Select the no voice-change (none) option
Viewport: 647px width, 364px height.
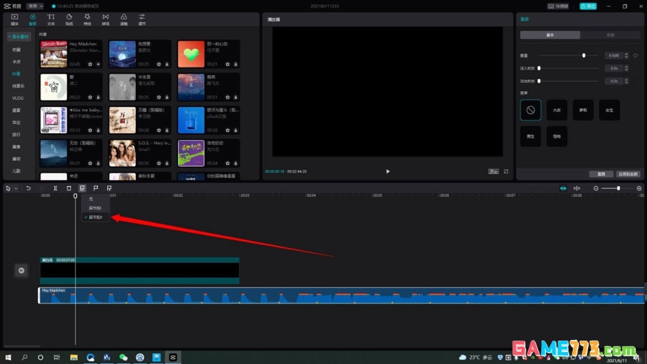tap(531, 110)
